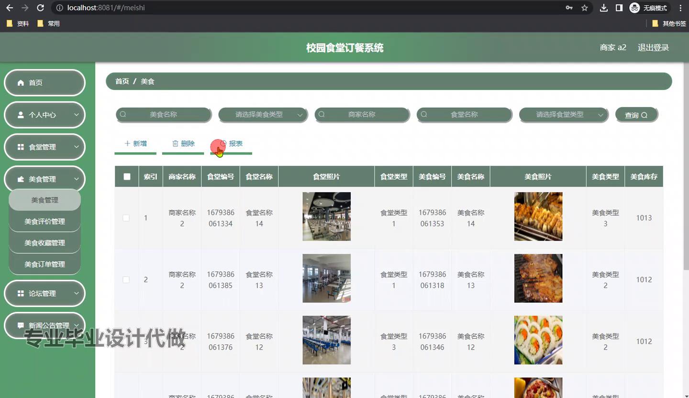The width and height of the screenshot is (689, 398).
Task: Click the 报表 report button
Action: tap(231, 144)
